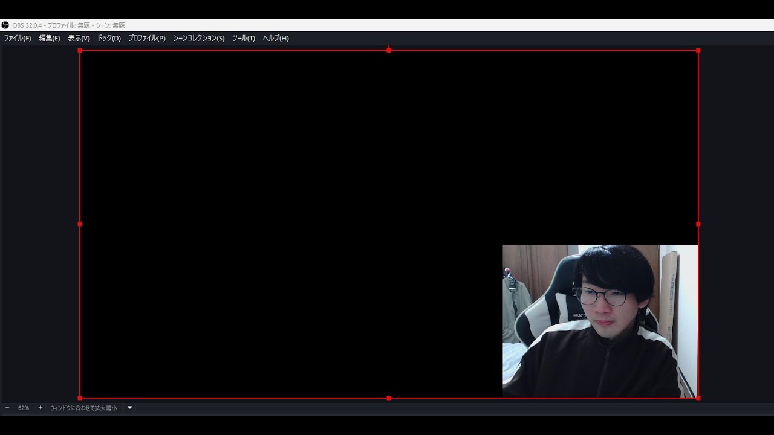Click the top-center red selection handle

coord(389,50)
